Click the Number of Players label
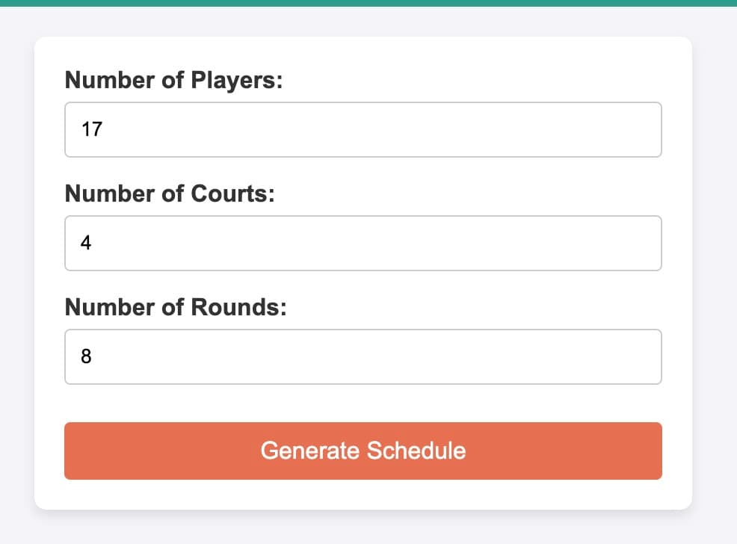The image size is (737, 544). (x=174, y=80)
